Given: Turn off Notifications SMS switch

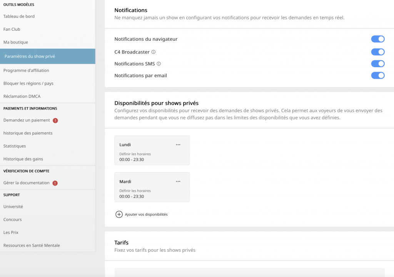Looking at the screenshot, I should 377,64.
